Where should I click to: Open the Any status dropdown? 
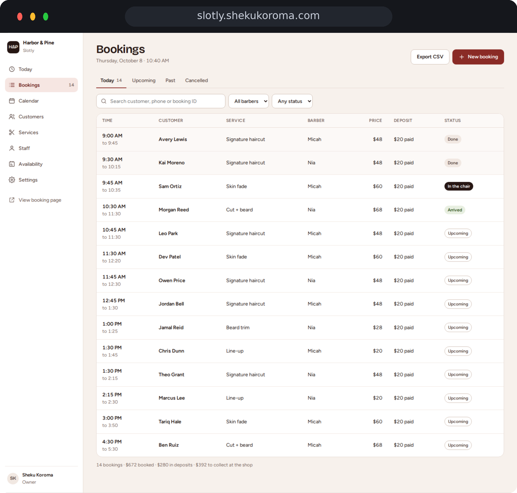[292, 101]
